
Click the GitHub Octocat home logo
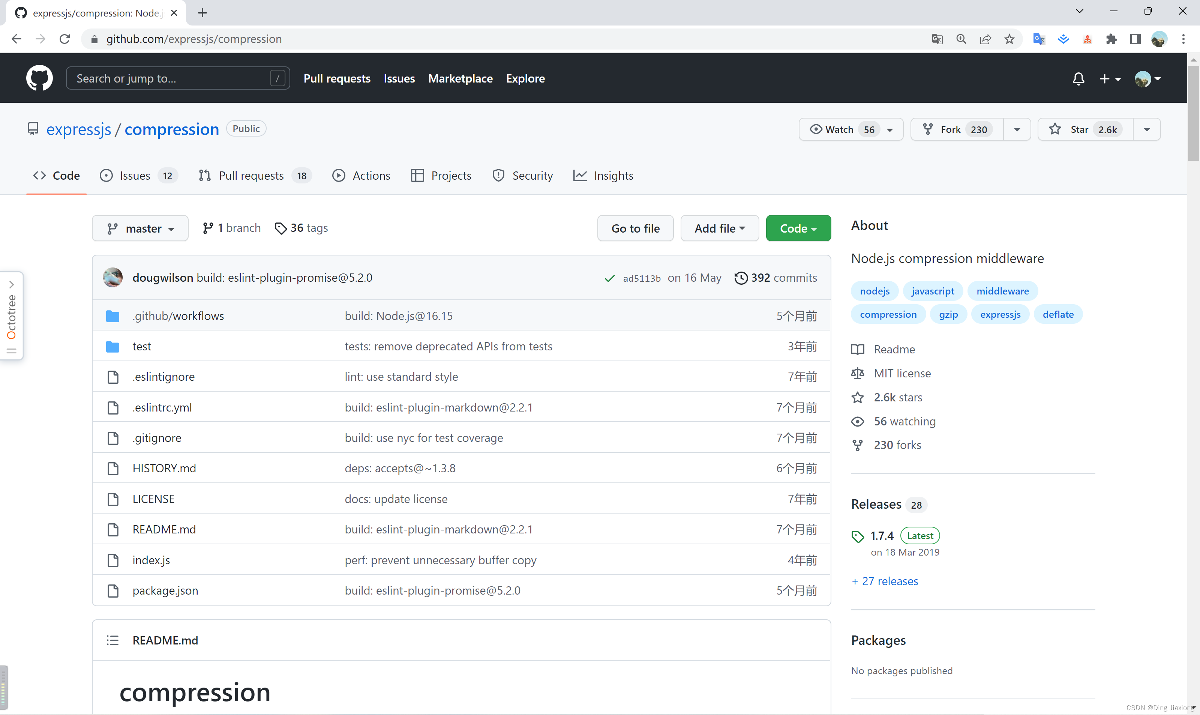[x=39, y=78]
